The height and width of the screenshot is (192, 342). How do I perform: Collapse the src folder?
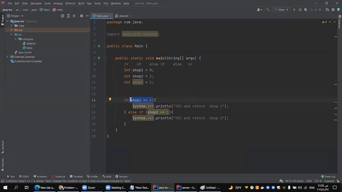(x=12, y=35)
